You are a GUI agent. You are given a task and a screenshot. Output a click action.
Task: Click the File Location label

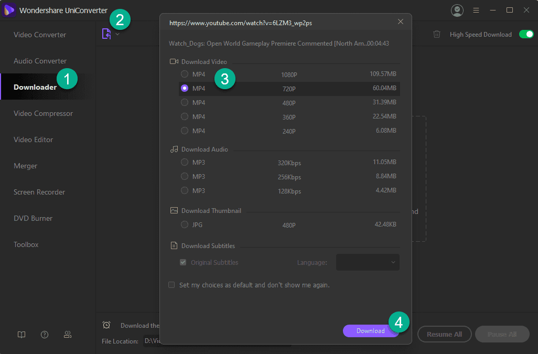coord(120,341)
